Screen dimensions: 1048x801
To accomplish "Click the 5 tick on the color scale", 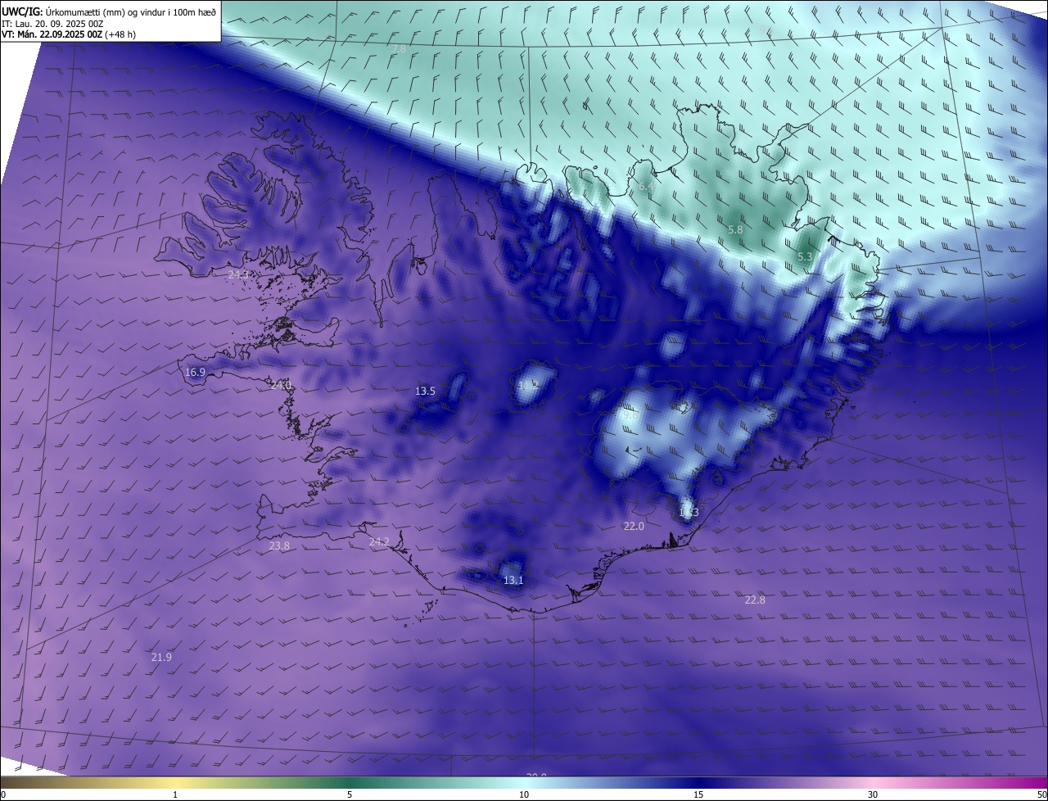I will tap(350, 794).
